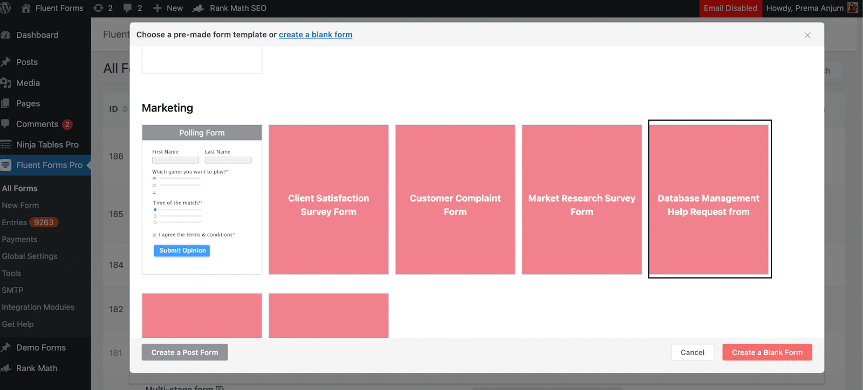Open the WordPress logo menu
The image size is (863, 390).
point(5,8)
